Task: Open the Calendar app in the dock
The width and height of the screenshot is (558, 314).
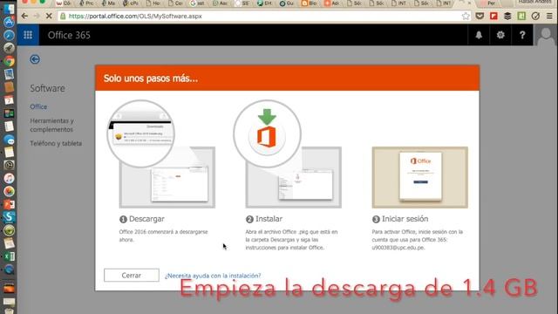Action: point(9,100)
